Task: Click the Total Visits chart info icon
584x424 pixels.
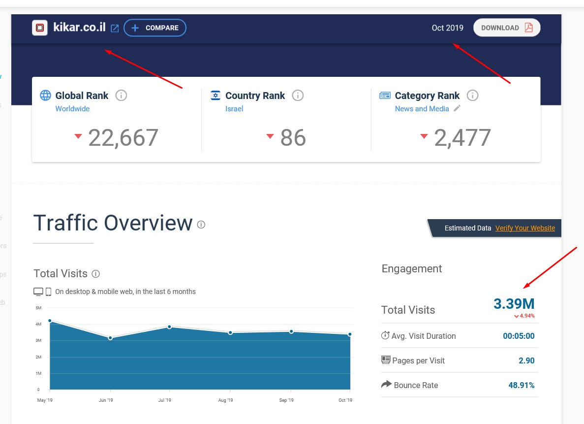Action: (96, 274)
